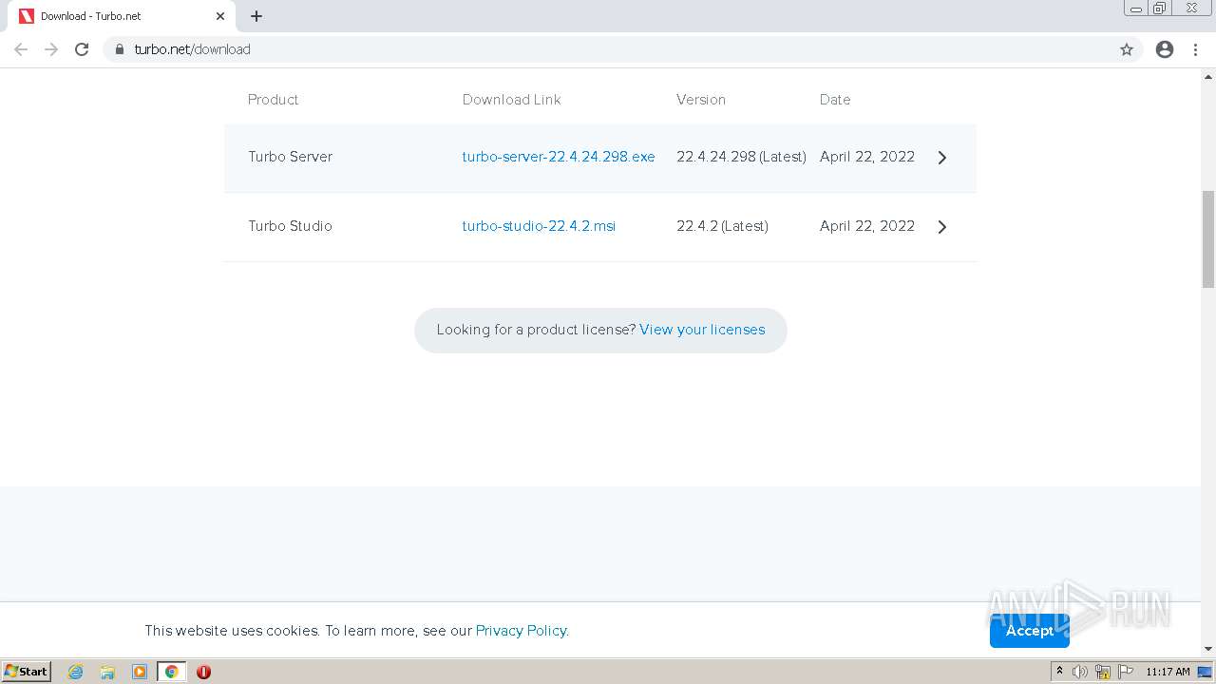
Task: Open the network tray icon
Action: point(1103,672)
